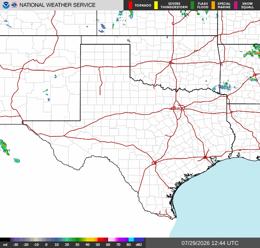The image size is (260, 248).
Task: Click the 50 value on dBZ scale
Action: pos(97,245)
